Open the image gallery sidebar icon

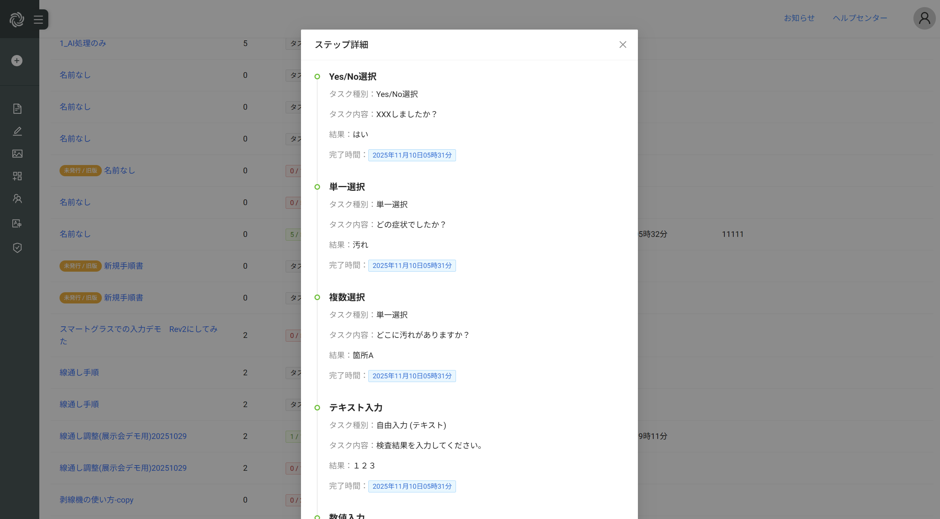pyautogui.click(x=17, y=153)
